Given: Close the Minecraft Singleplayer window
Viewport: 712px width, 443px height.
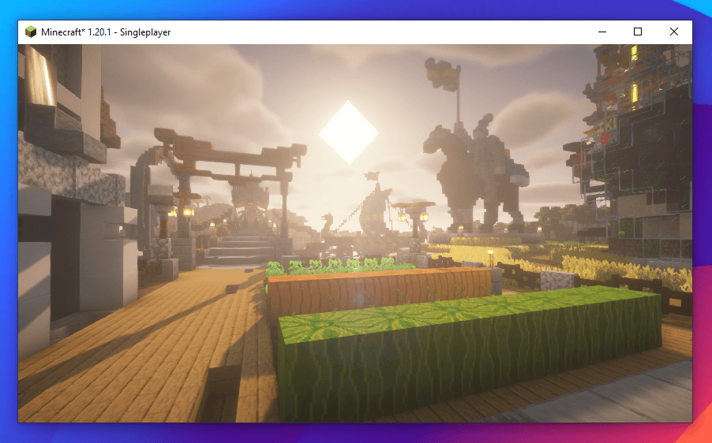Looking at the screenshot, I should click(674, 32).
